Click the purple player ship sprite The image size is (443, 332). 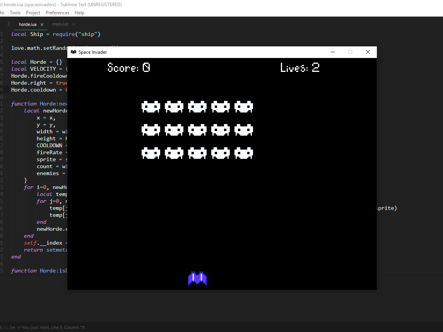coord(197,278)
